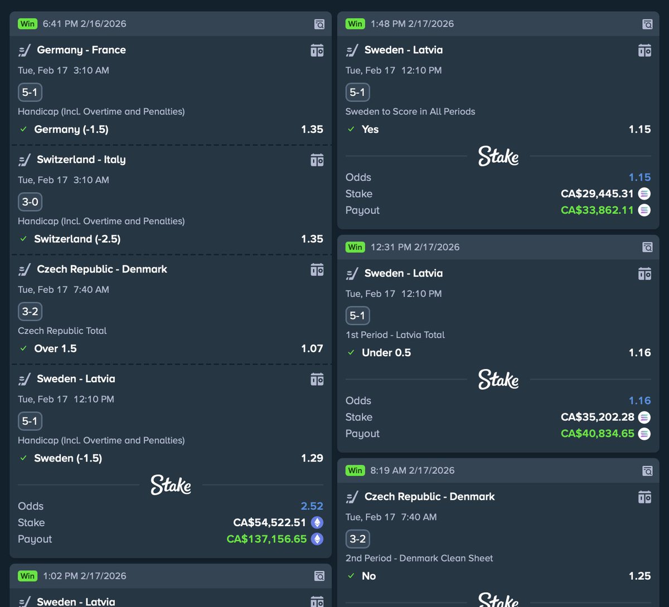Click green checkmark beside Germany (-1.5)
Viewport: 669px width, 607px height.
point(23,129)
